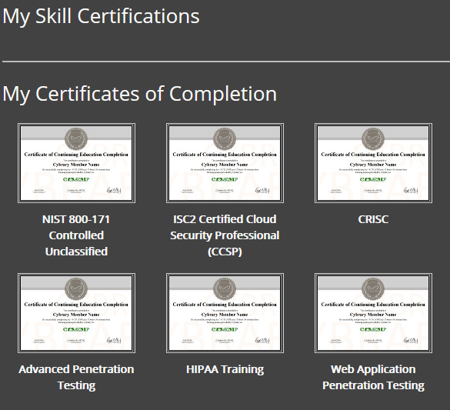450x410 pixels.
Task: Click the NIST 800-171 Controlled Unclassified title
Action: point(76,235)
